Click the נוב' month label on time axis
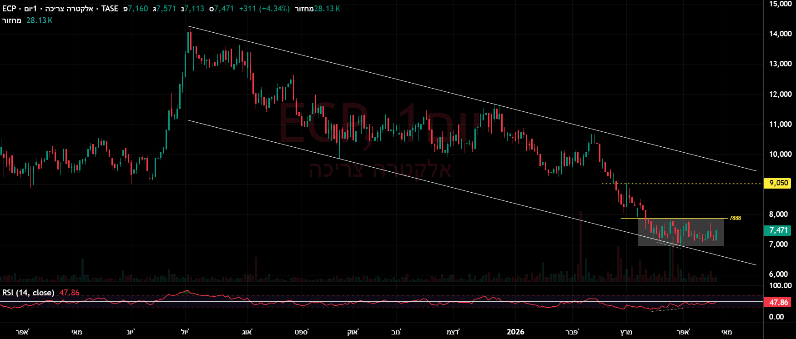796x339 pixels. [x=395, y=332]
